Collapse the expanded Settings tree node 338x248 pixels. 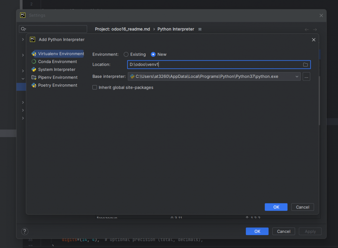(x=23, y=79)
